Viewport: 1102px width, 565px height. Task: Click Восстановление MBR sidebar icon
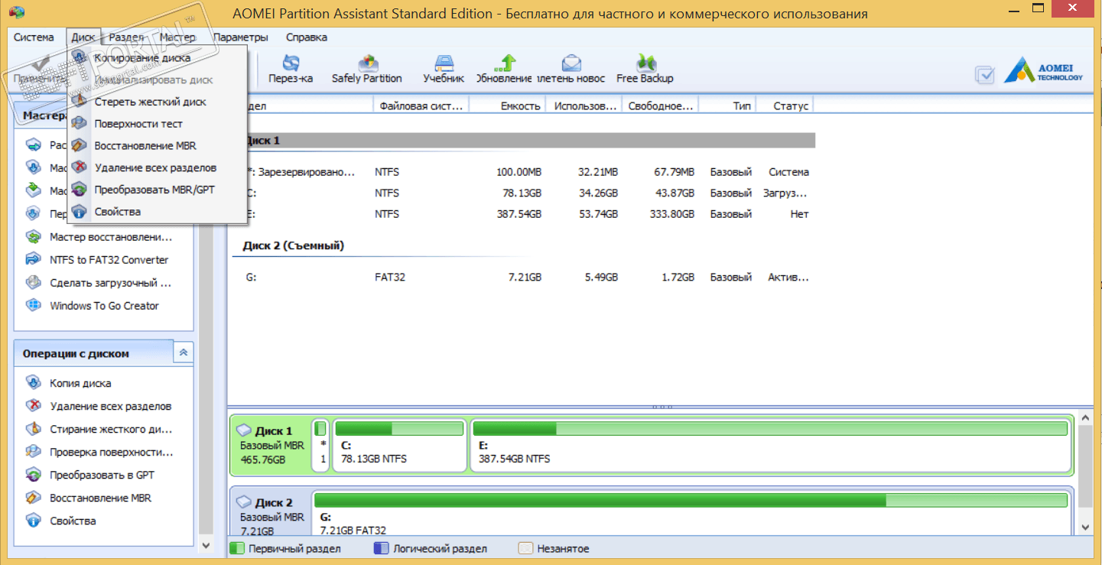pyautogui.click(x=34, y=498)
